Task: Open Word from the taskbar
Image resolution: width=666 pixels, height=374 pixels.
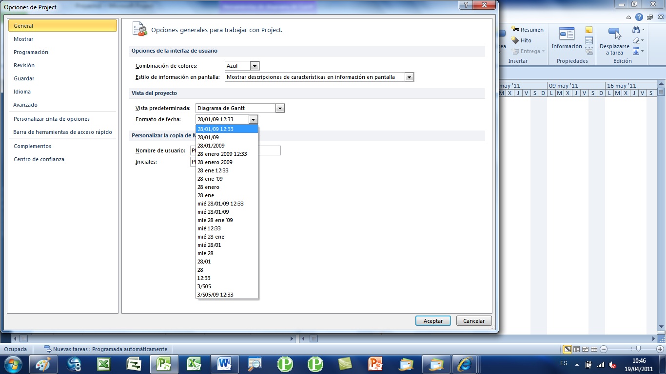Action: (224, 364)
